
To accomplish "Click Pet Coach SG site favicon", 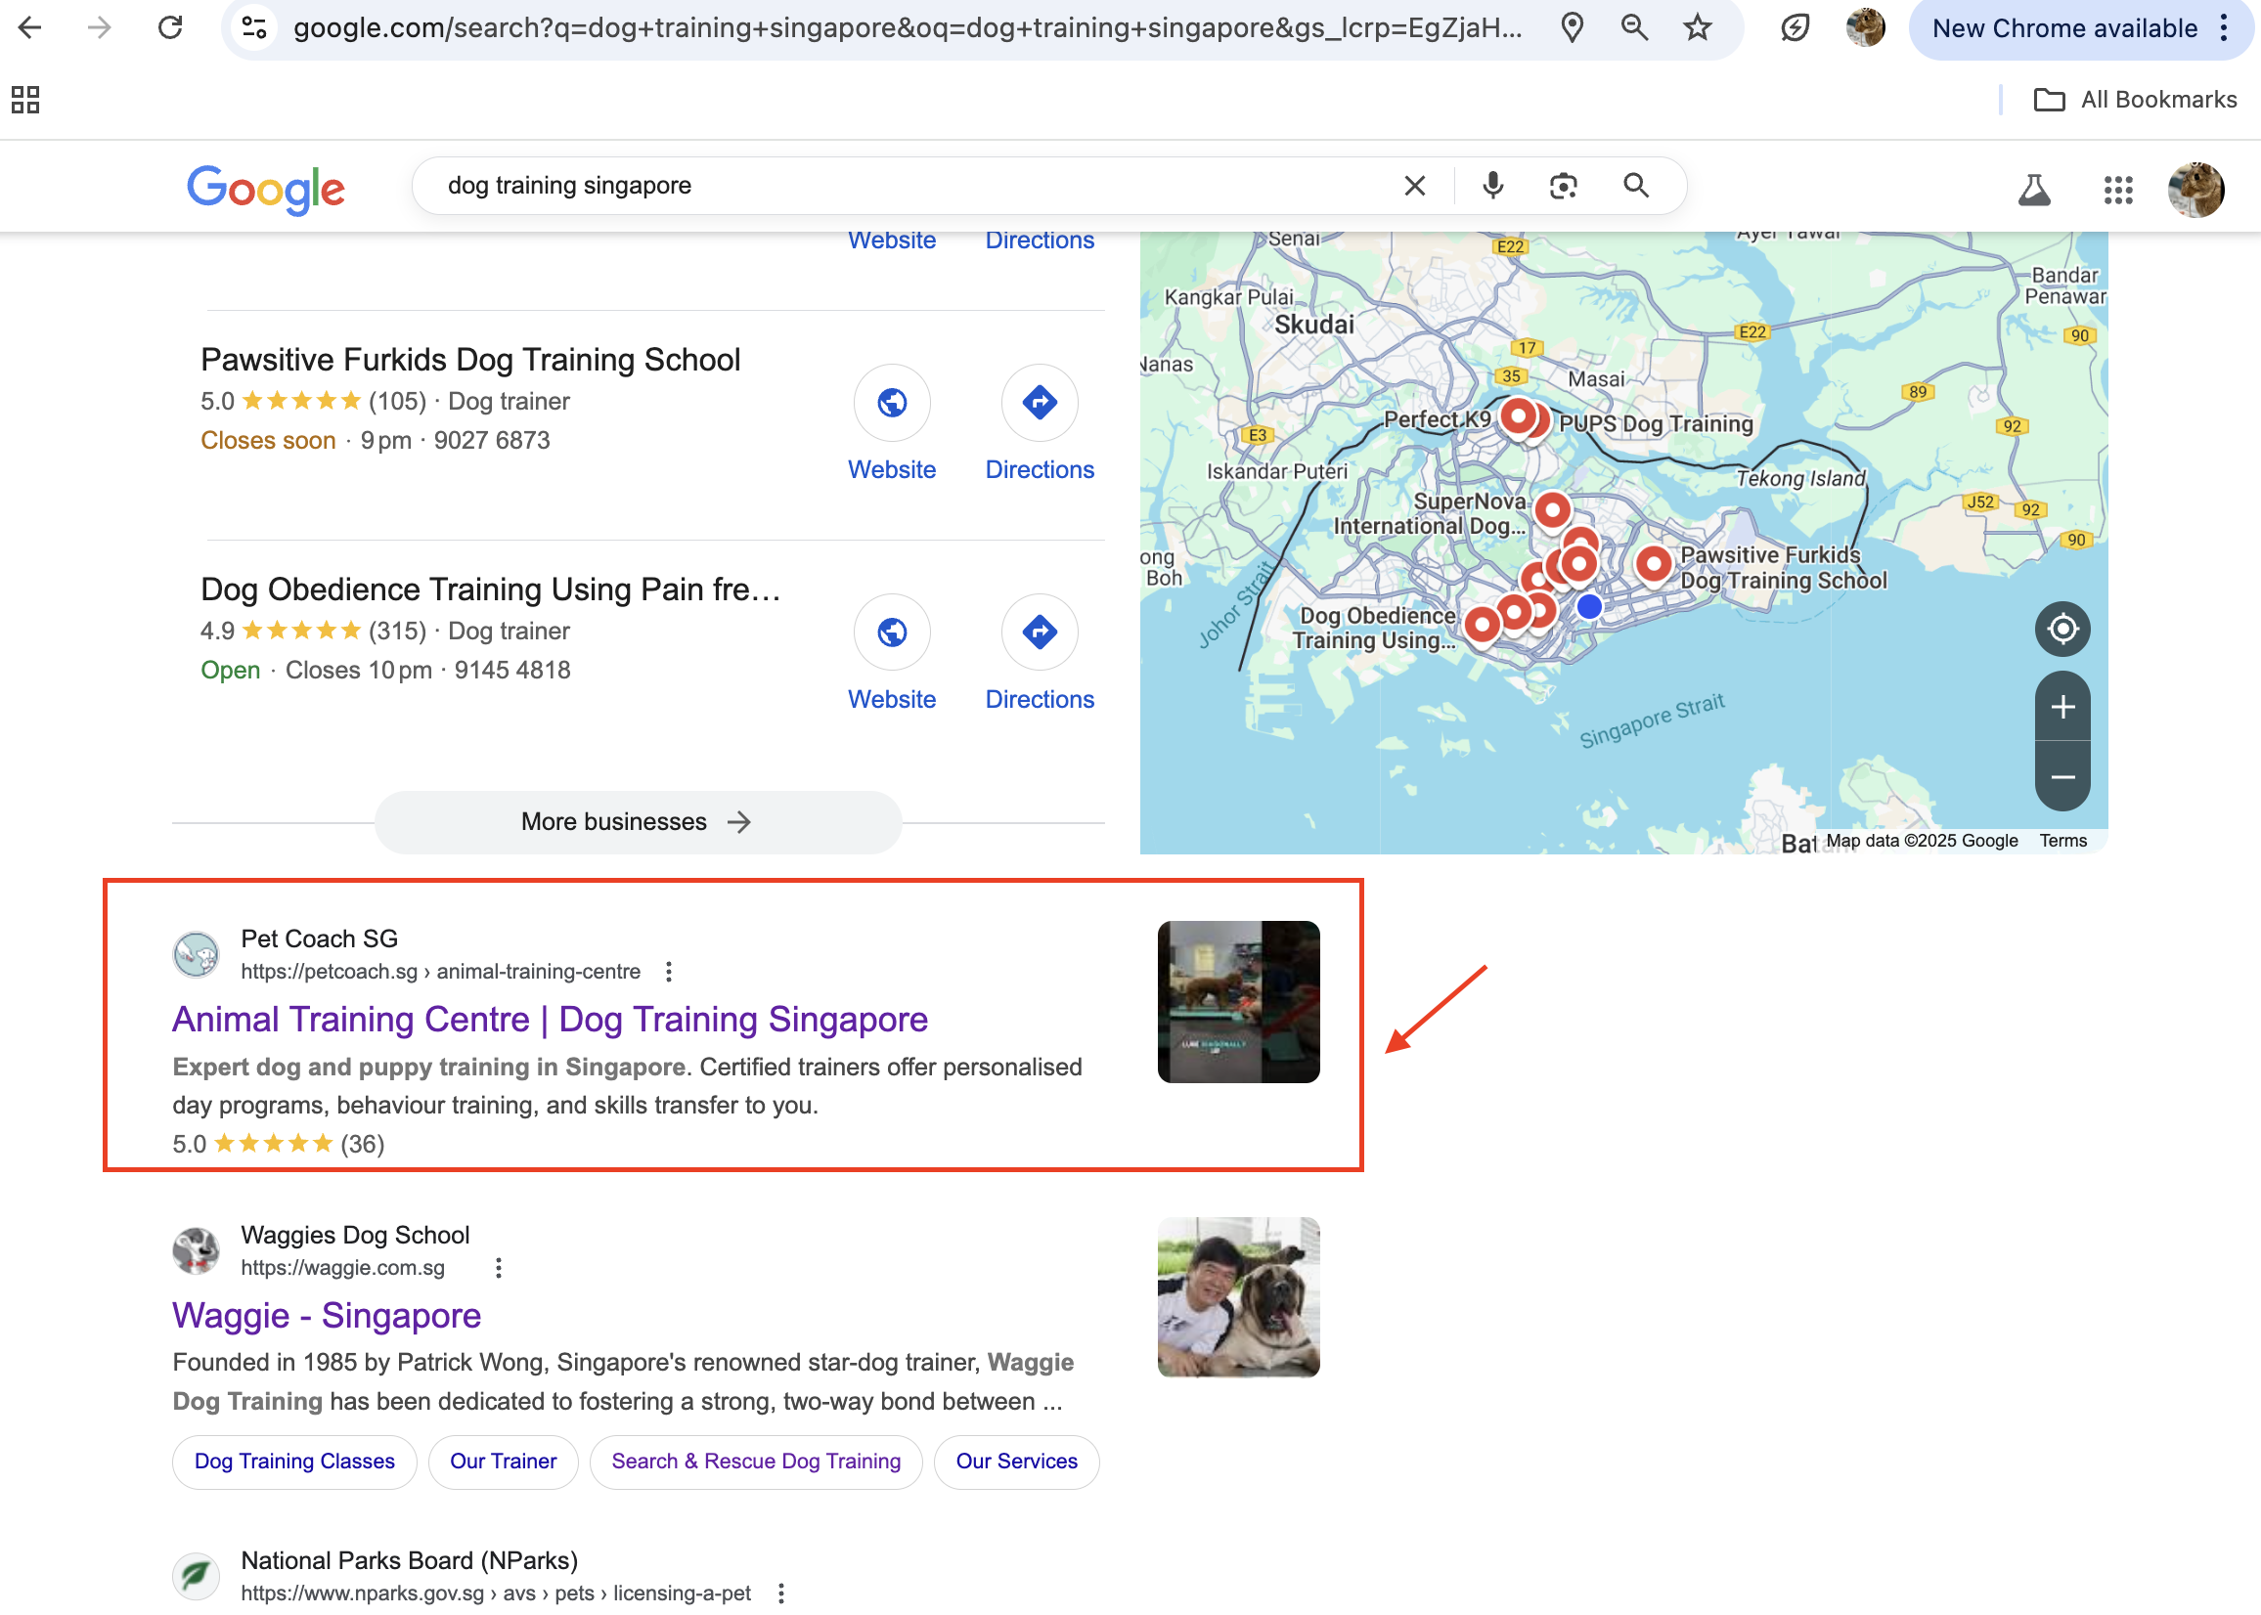I will pos(196,955).
